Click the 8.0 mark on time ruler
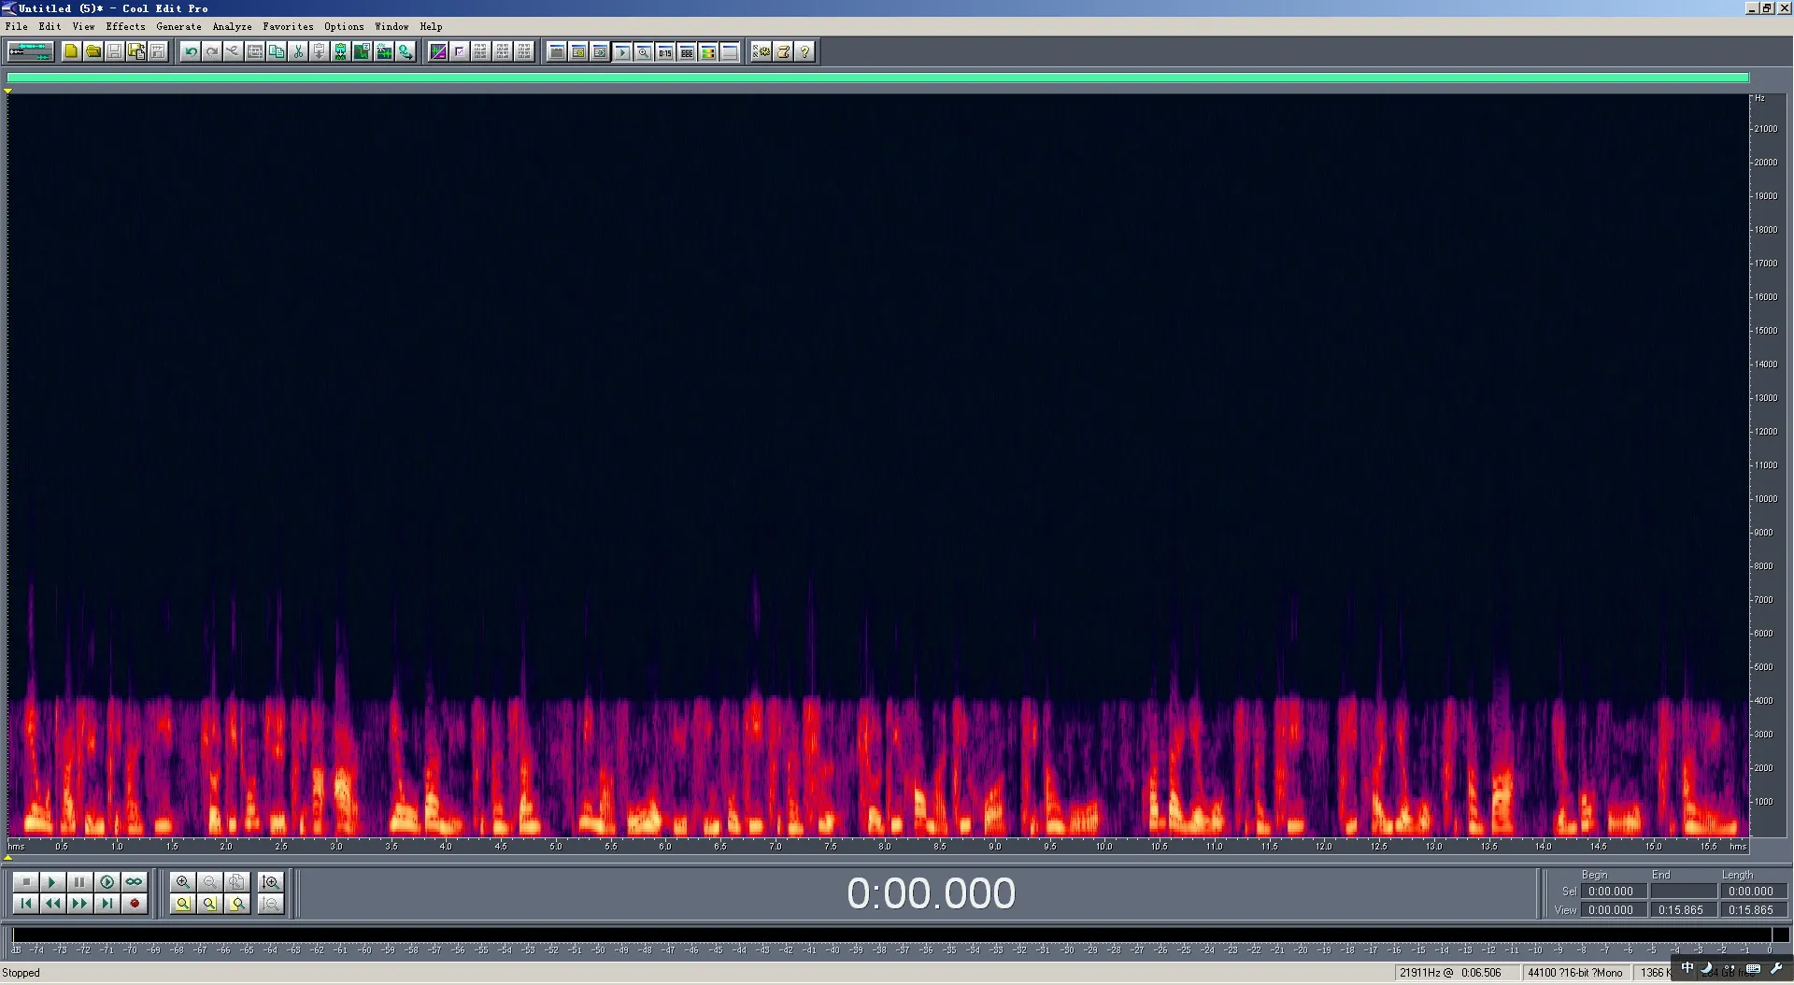 click(884, 846)
